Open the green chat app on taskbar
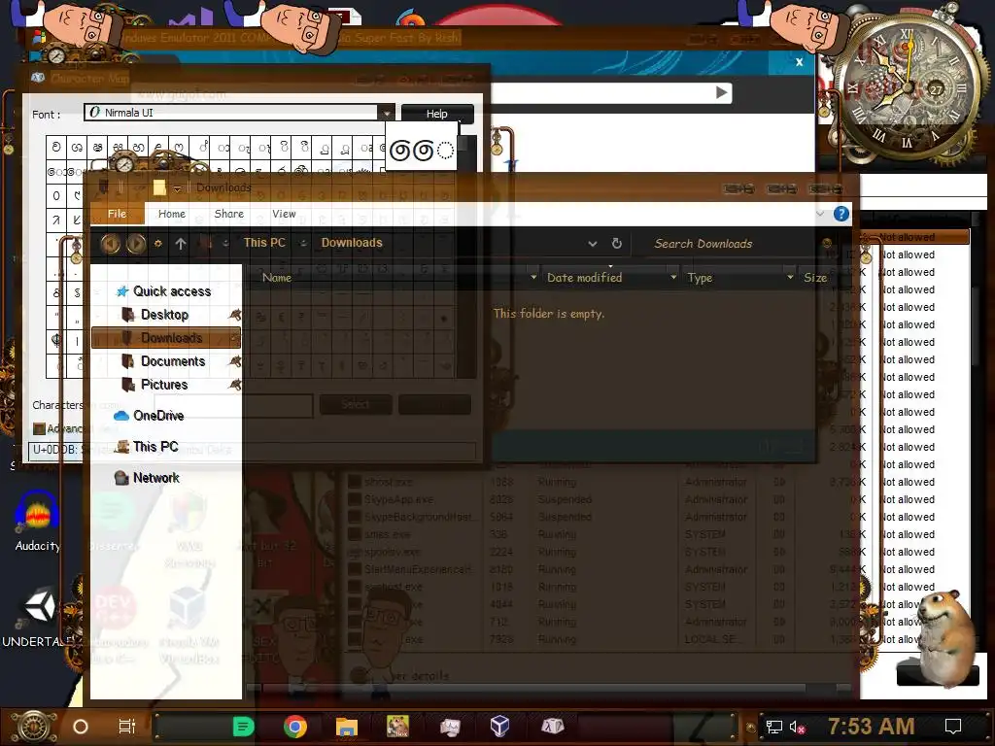The image size is (995, 746). [x=243, y=727]
